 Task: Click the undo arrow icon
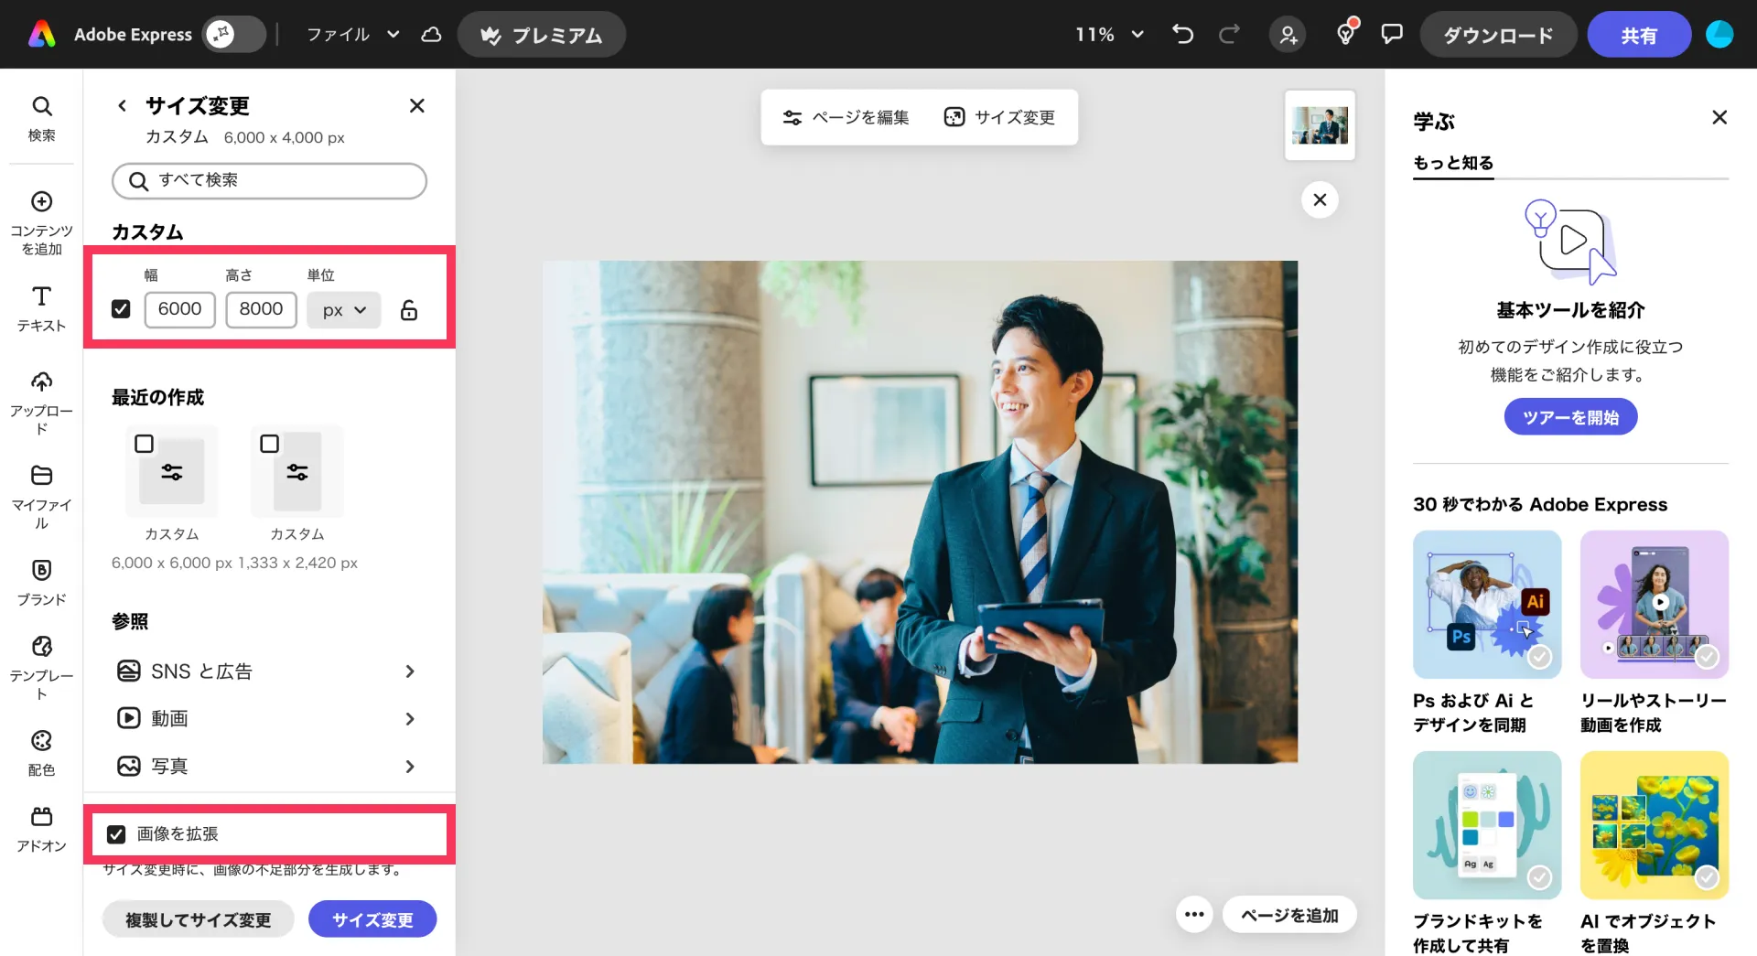click(x=1182, y=35)
